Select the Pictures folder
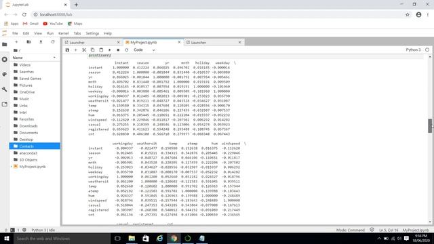Image resolution: width=434 pixels, height=244 pixels. point(35,85)
